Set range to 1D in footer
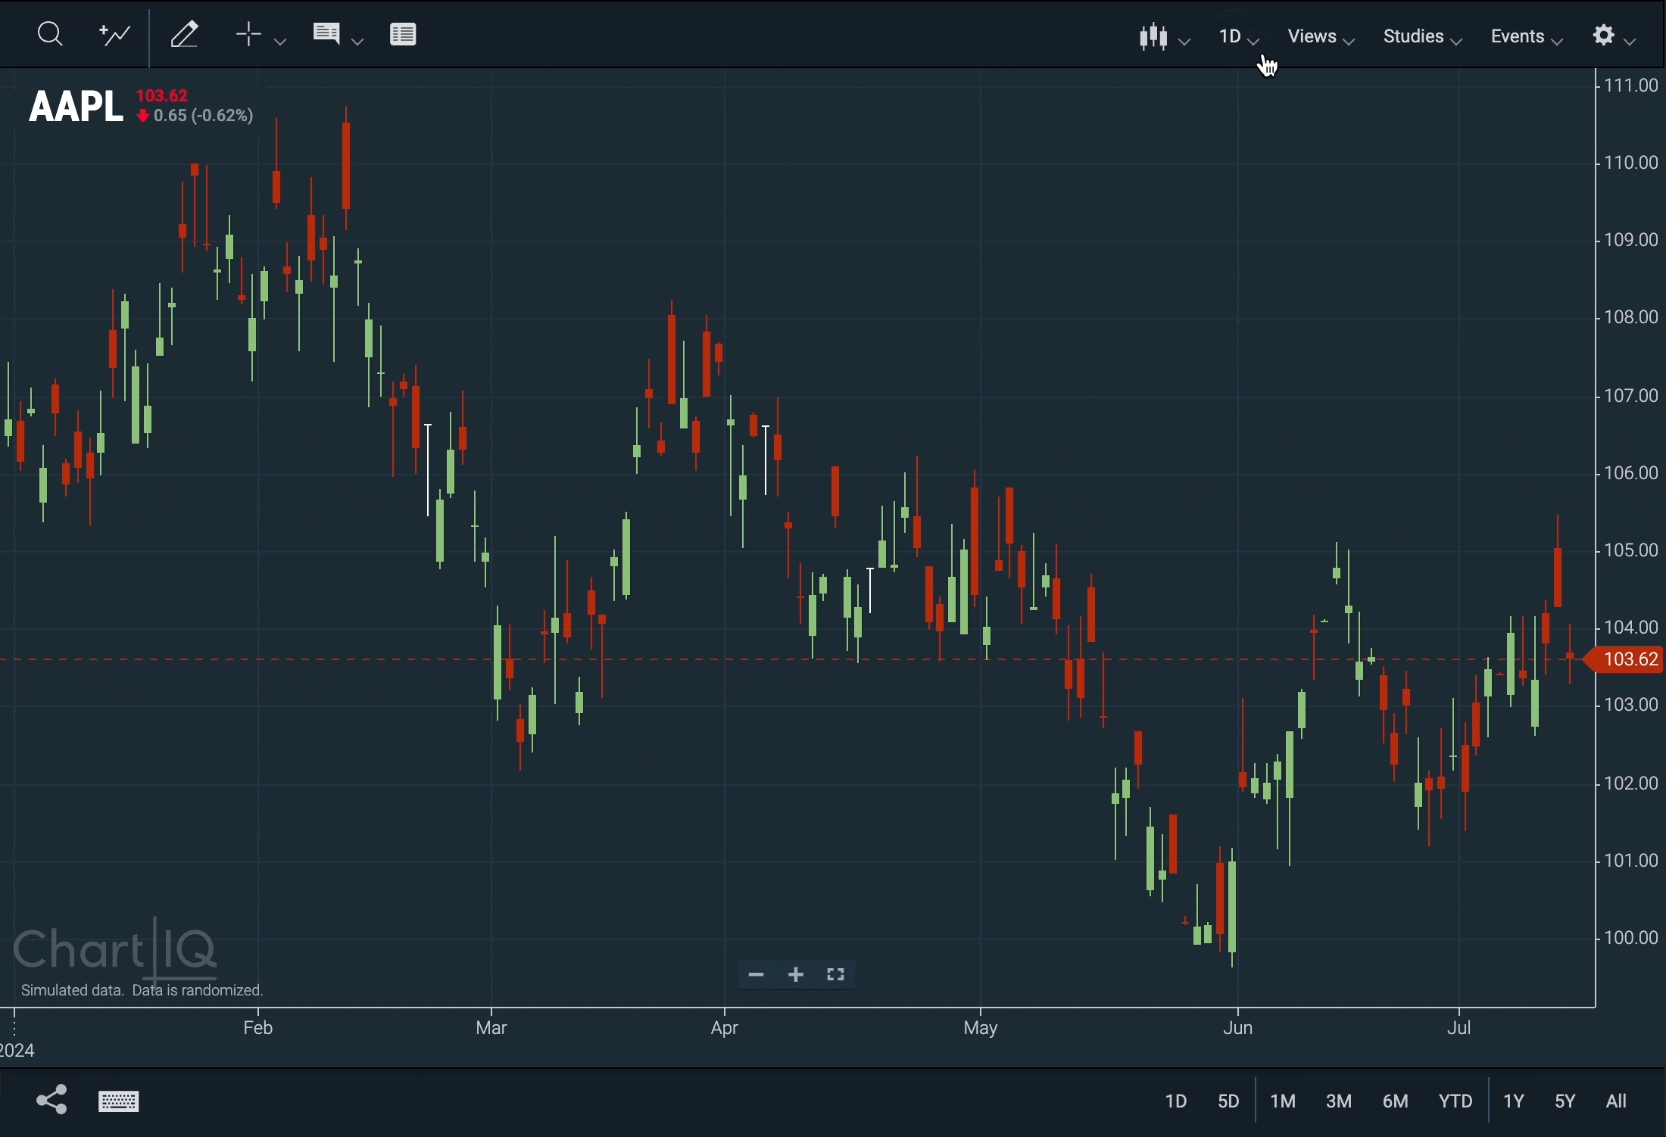Image resolution: width=1666 pixels, height=1137 pixels. pyautogui.click(x=1175, y=1101)
